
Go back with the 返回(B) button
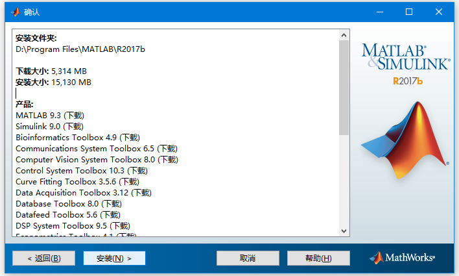[x=44, y=258]
